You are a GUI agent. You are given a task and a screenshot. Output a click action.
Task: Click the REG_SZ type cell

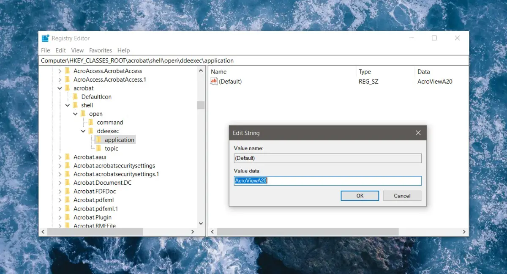point(368,81)
